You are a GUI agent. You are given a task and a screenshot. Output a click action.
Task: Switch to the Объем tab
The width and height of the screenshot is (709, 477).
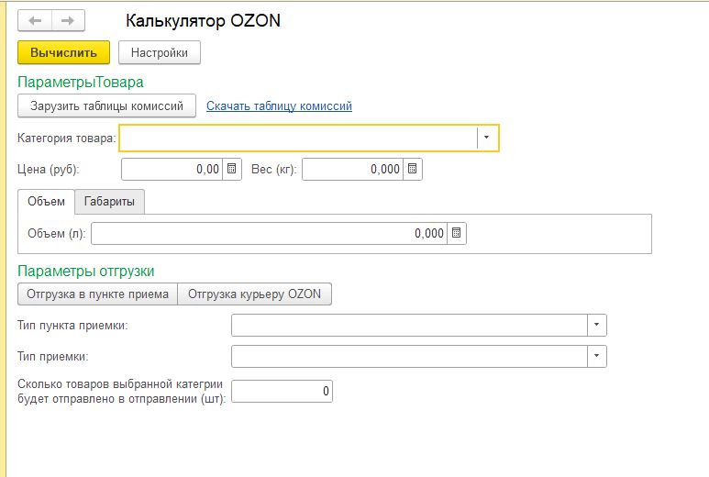coord(46,202)
